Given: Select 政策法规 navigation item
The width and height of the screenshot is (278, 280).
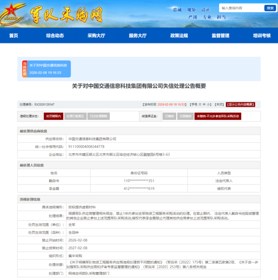Looking at the screenshot, I should 179,36.
